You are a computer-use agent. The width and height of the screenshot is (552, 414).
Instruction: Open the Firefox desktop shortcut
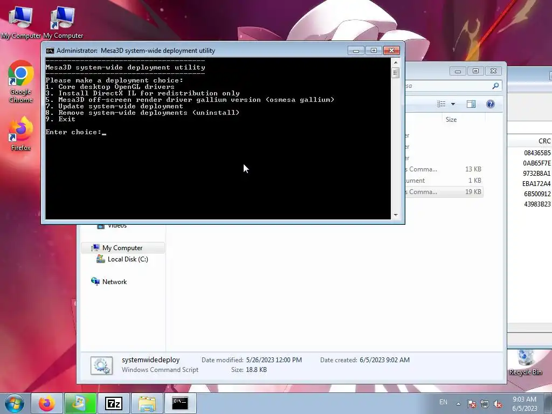(21, 134)
